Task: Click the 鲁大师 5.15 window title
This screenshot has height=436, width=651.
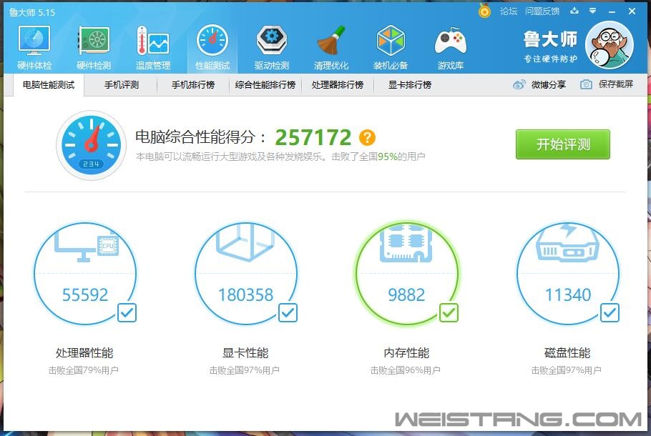Action: click(32, 12)
